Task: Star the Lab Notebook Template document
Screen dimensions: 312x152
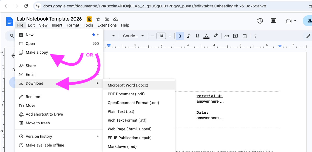Action: pos(98,19)
